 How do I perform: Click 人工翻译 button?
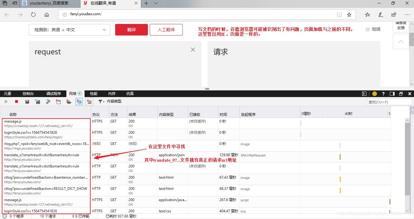pos(166,30)
